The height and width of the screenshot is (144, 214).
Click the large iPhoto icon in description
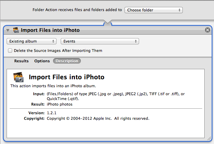18,77
